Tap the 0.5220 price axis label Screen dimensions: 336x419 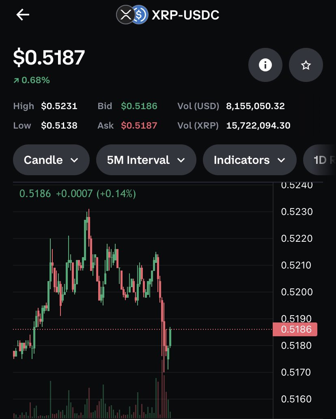pyautogui.click(x=297, y=239)
